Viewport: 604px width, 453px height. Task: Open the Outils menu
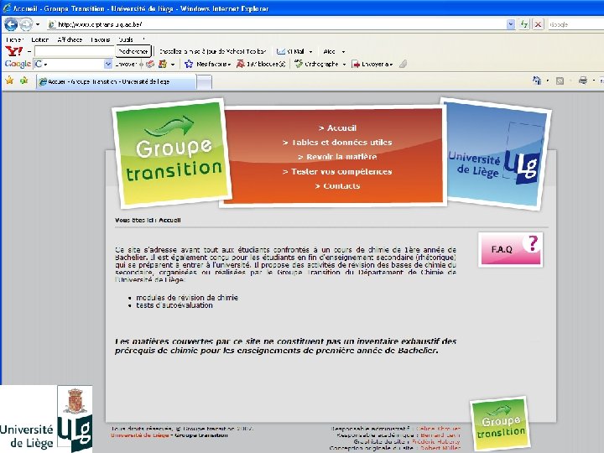click(126, 39)
